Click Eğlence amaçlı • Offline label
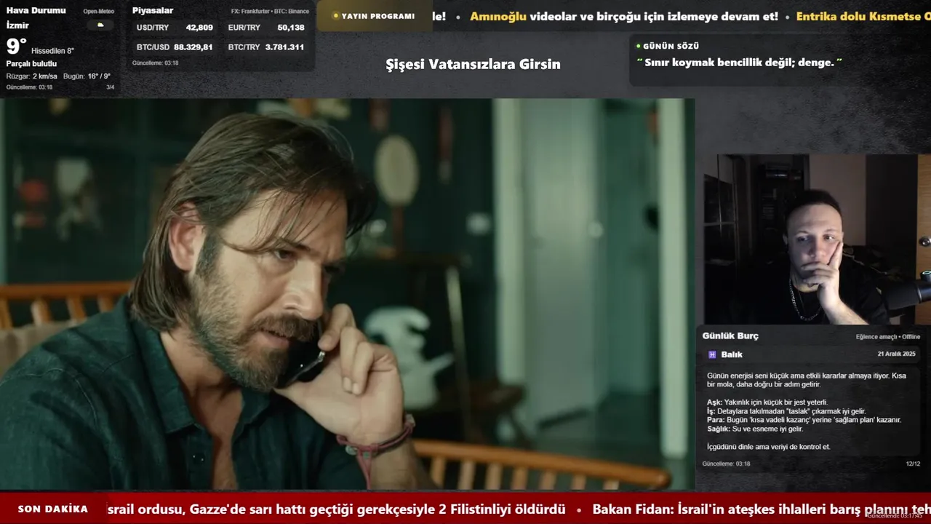Viewport: 931px width, 524px height. [x=888, y=337]
